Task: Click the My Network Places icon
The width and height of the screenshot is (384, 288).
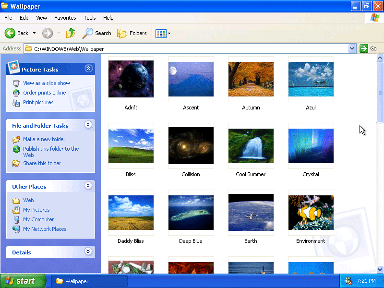Action: [x=16, y=229]
